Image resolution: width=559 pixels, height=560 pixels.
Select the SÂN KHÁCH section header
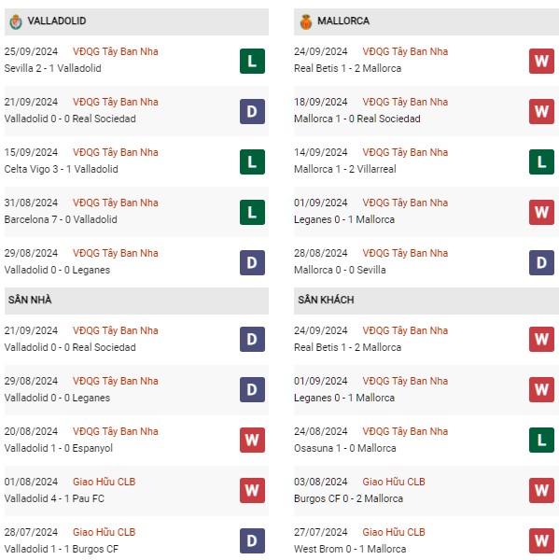point(426,301)
